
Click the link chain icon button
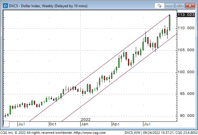coord(159,6)
